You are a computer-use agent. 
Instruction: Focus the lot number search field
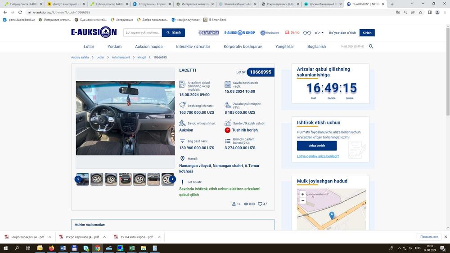pyautogui.click(x=143, y=33)
